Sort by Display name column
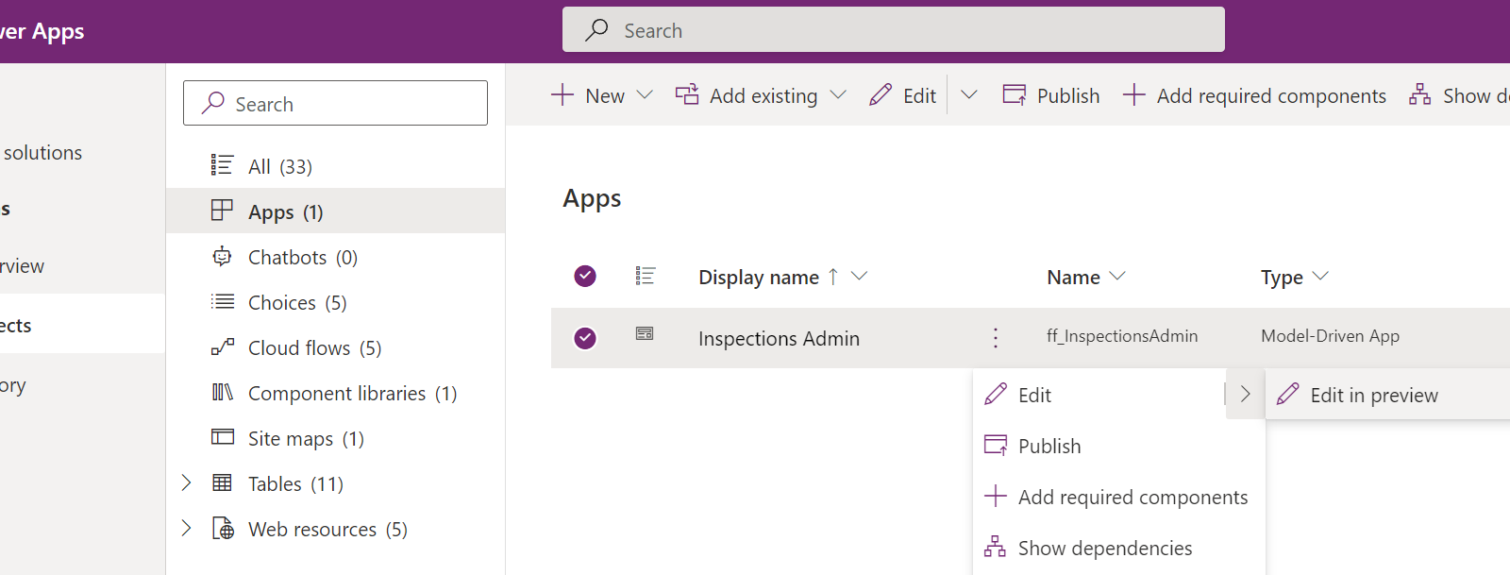The image size is (1510, 575). pos(759,277)
